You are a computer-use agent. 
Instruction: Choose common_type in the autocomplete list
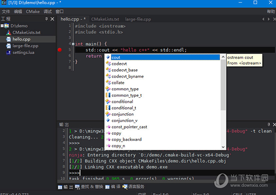coord(163,89)
